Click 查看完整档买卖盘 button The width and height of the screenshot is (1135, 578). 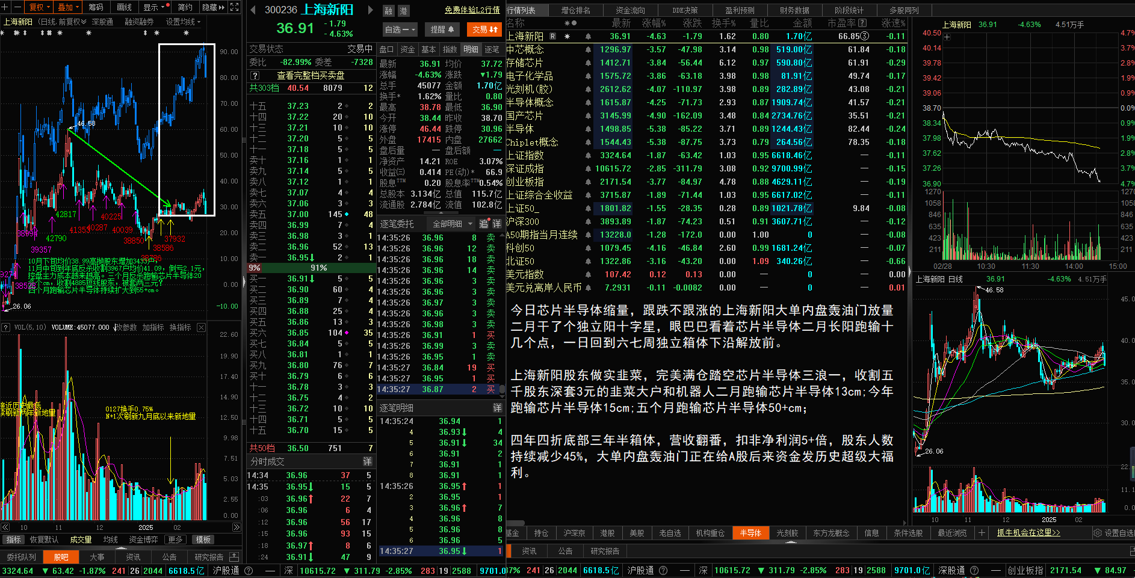click(x=311, y=75)
